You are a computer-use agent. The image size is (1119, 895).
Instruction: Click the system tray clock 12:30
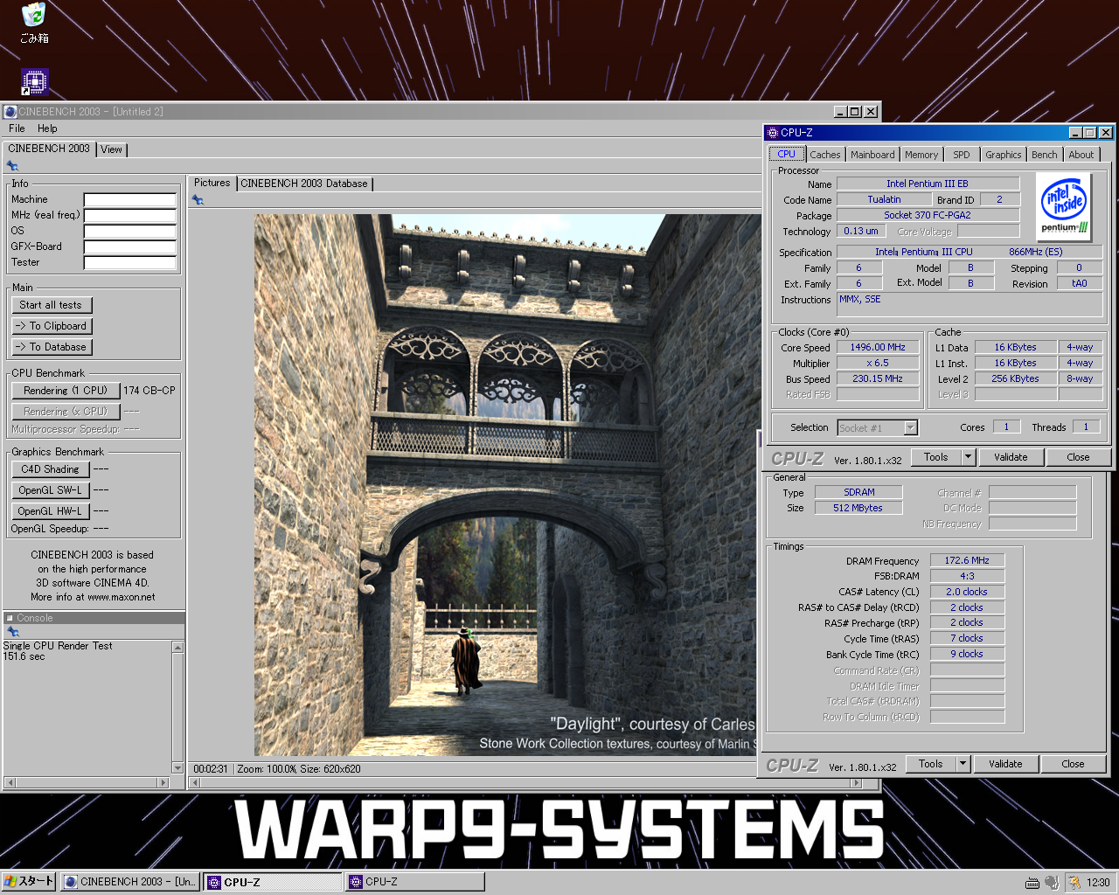pyautogui.click(x=1098, y=883)
